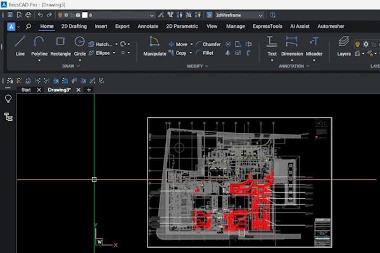Screen dimensions: 380x253
Task: Open the Mleader tool
Action: pos(314,46)
